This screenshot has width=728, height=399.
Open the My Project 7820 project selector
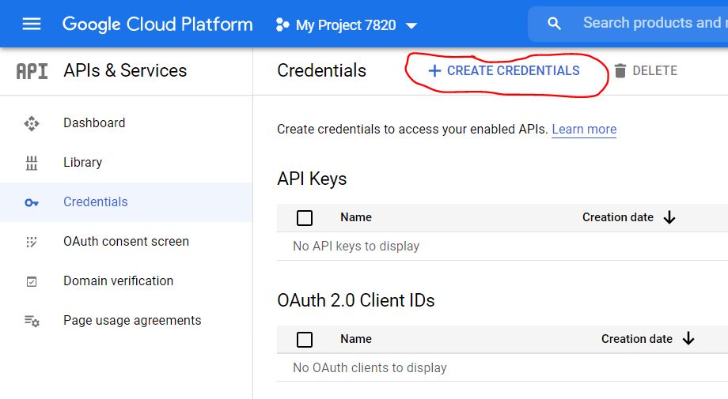pyautogui.click(x=347, y=25)
